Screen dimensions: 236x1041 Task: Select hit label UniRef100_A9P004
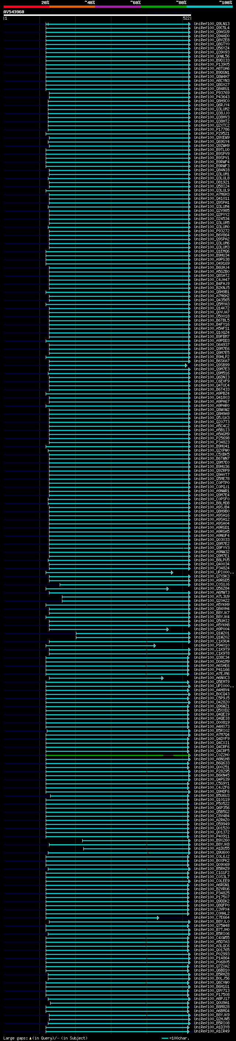tap(212, 629)
